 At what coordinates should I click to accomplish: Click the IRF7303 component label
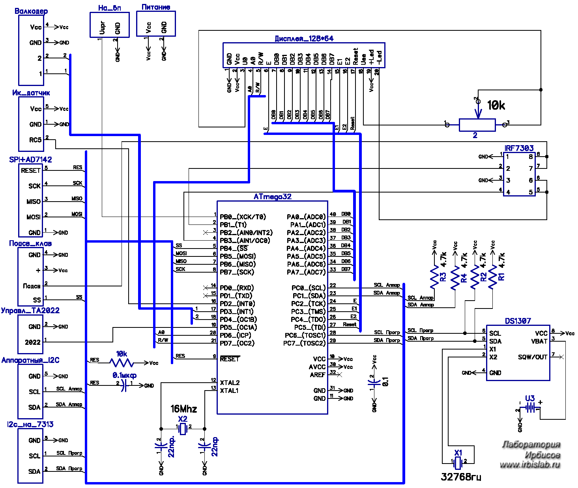(519, 148)
